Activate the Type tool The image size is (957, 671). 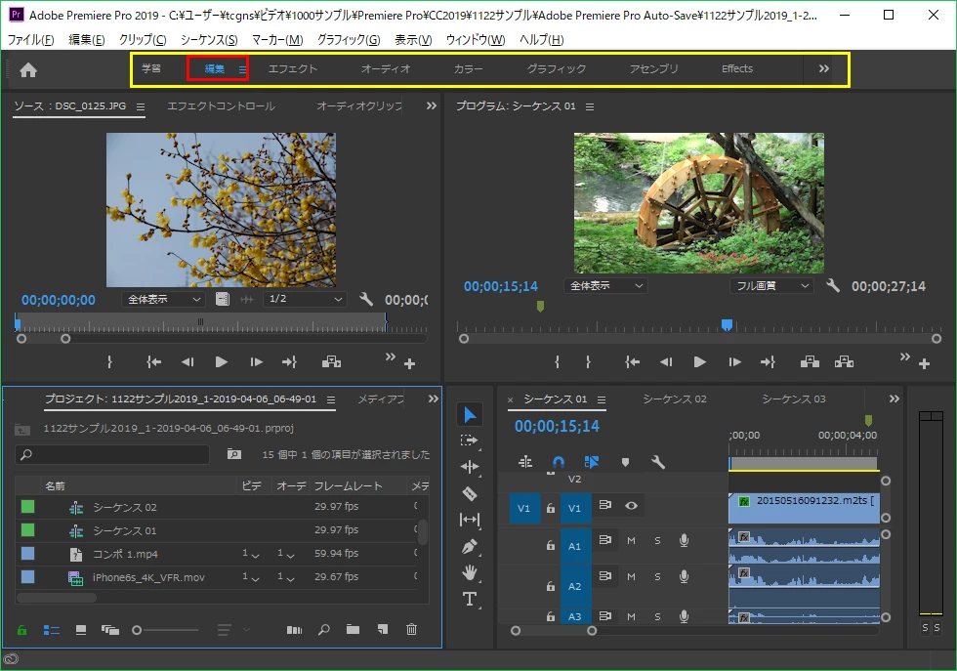(x=470, y=599)
